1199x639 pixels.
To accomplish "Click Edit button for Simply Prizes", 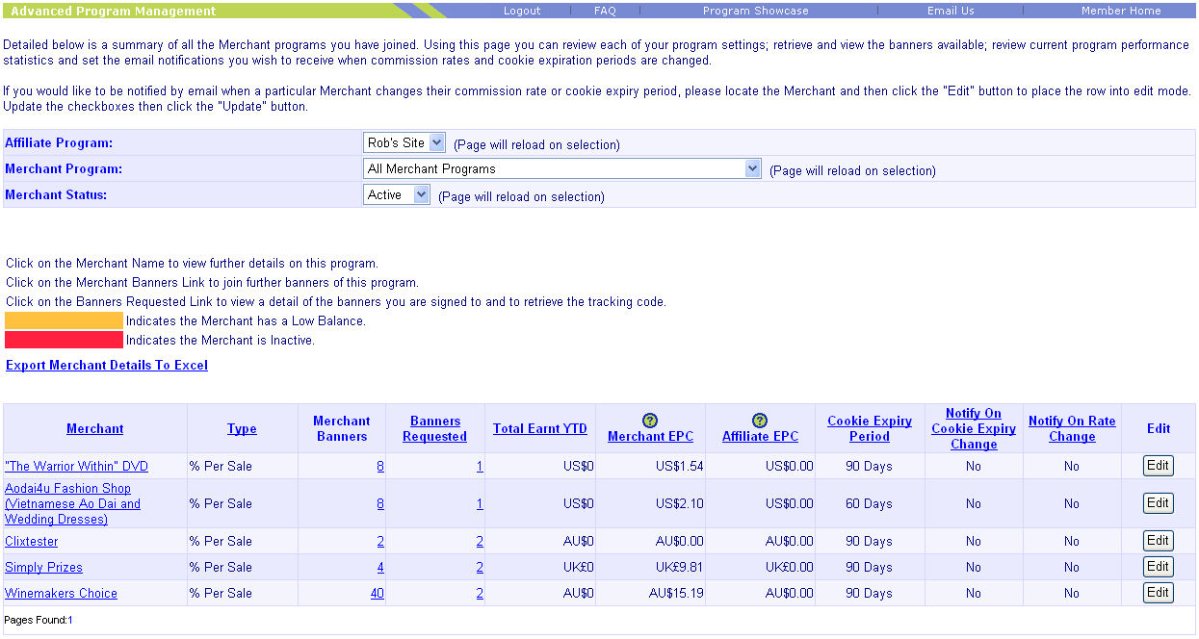I will point(1158,567).
